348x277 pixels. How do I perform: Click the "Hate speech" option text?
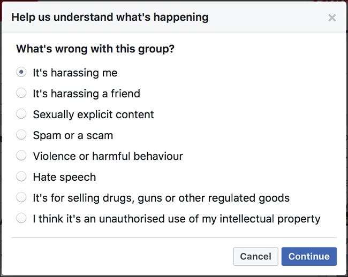pos(64,177)
